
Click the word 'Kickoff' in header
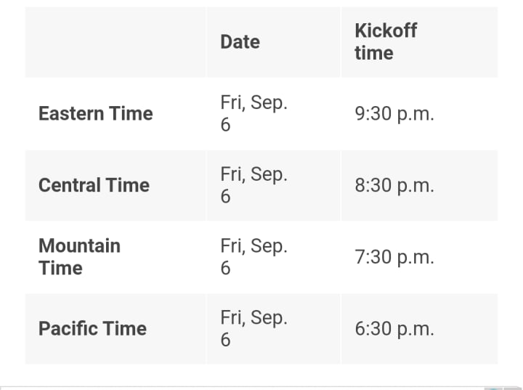click(385, 31)
